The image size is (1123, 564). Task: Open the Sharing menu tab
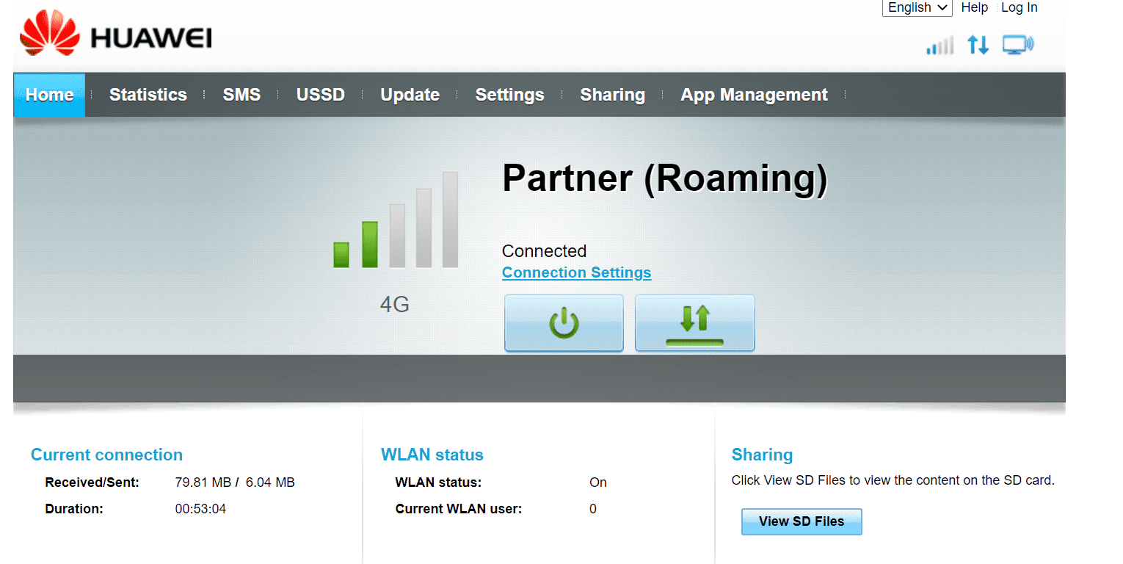(612, 95)
